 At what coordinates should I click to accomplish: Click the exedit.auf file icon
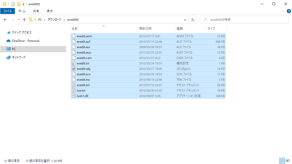tap(74, 41)
